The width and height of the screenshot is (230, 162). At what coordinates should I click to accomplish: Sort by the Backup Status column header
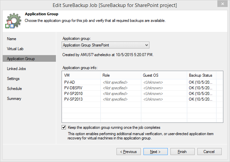(202, 75)
